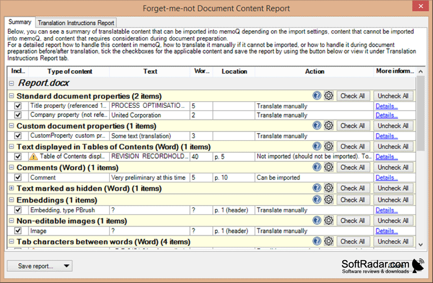Collapse Tab characters between words group
The width and height of the screenshot is (433, 283).
[x=11, y=241]
